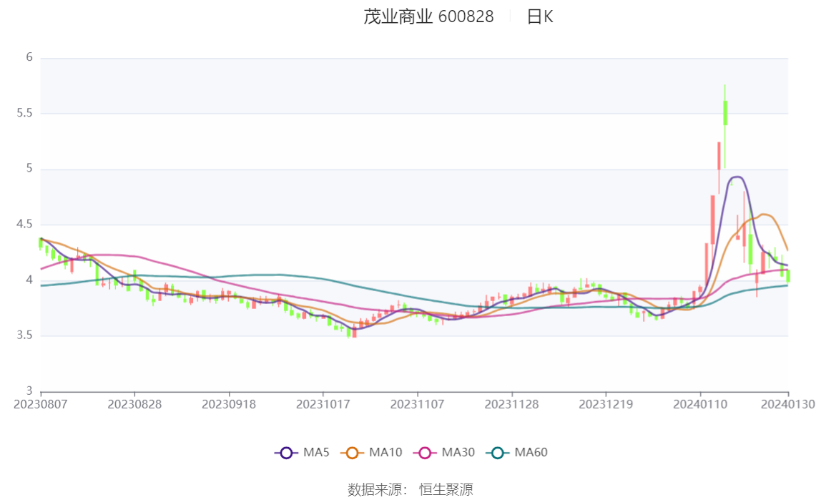Click the y-axis value 4.5
821x500 pixels.
tap(24, 225)
